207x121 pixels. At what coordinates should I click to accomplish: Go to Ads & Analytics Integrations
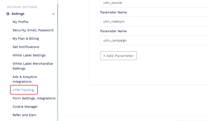(x=25, y=79)
